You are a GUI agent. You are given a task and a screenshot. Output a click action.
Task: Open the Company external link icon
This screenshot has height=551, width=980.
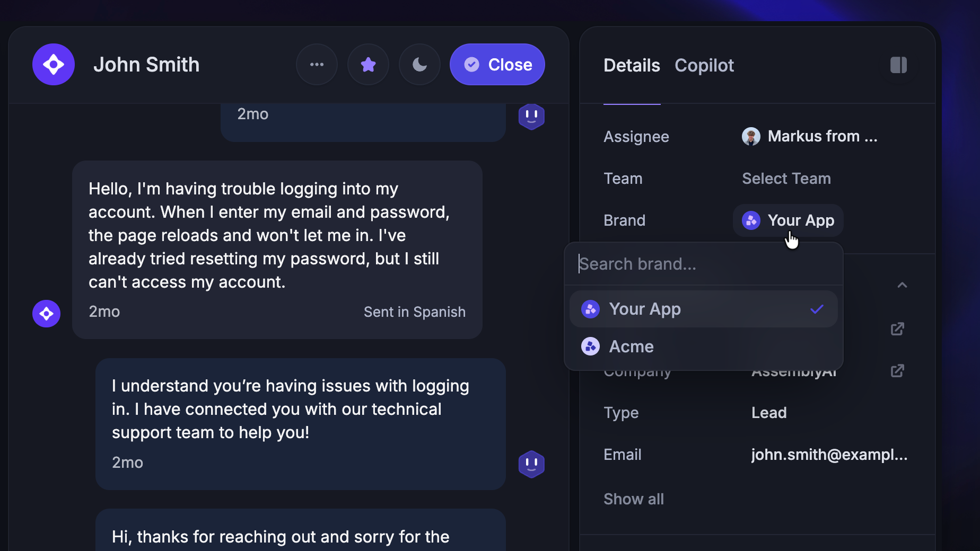tap(897, 371)
